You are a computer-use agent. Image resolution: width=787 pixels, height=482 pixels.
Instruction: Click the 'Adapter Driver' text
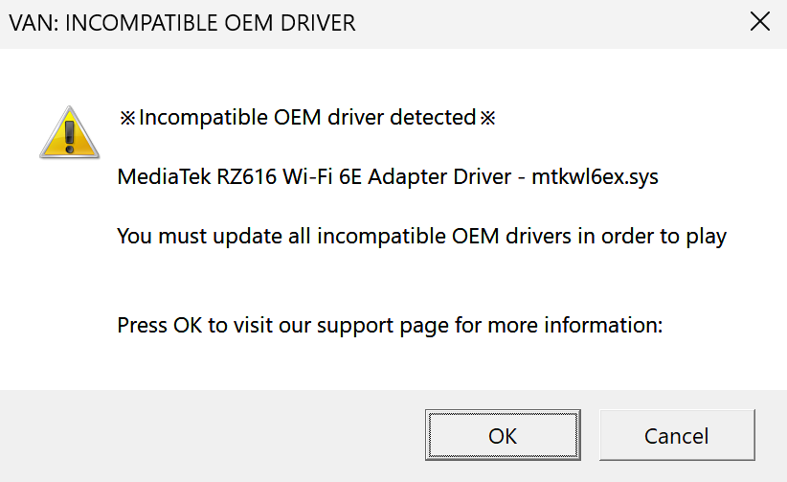point(437,177)
